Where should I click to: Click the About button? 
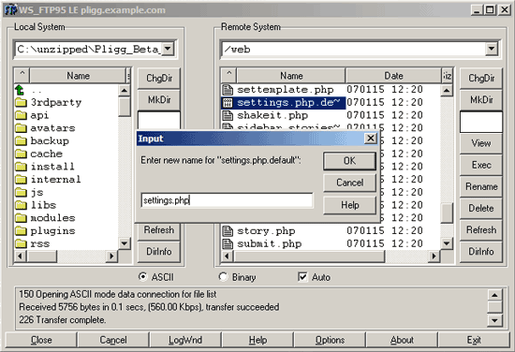pyautogui.click(x=402, y=340)
